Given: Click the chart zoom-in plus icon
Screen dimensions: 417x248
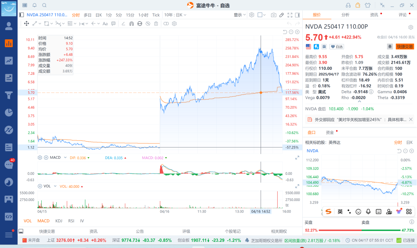Looking at the screenshot, I should click(x=297, y=32).
